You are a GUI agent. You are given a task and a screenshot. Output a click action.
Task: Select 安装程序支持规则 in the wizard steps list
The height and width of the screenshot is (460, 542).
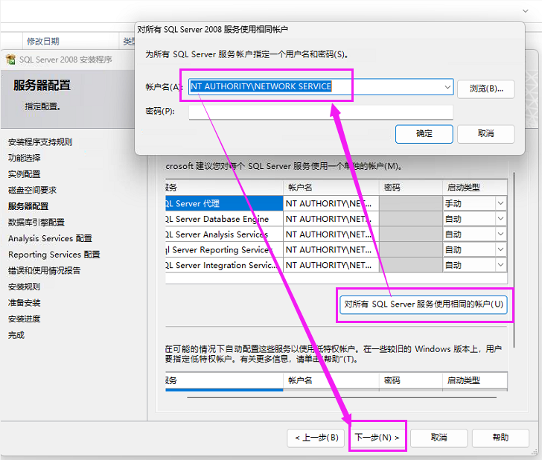point(40,142)
